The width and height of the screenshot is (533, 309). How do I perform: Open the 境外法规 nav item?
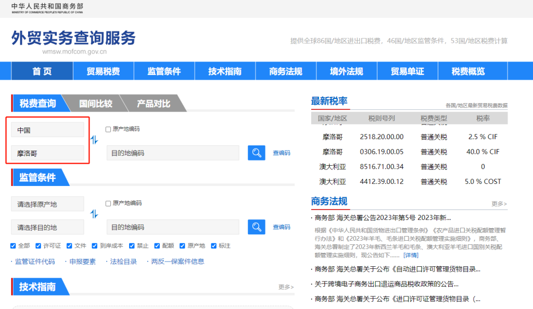[347, 71]
